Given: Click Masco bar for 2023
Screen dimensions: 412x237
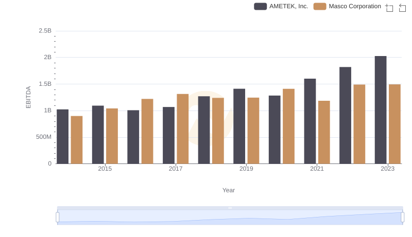Looking at the screenshot, I should tap(394, 124).
